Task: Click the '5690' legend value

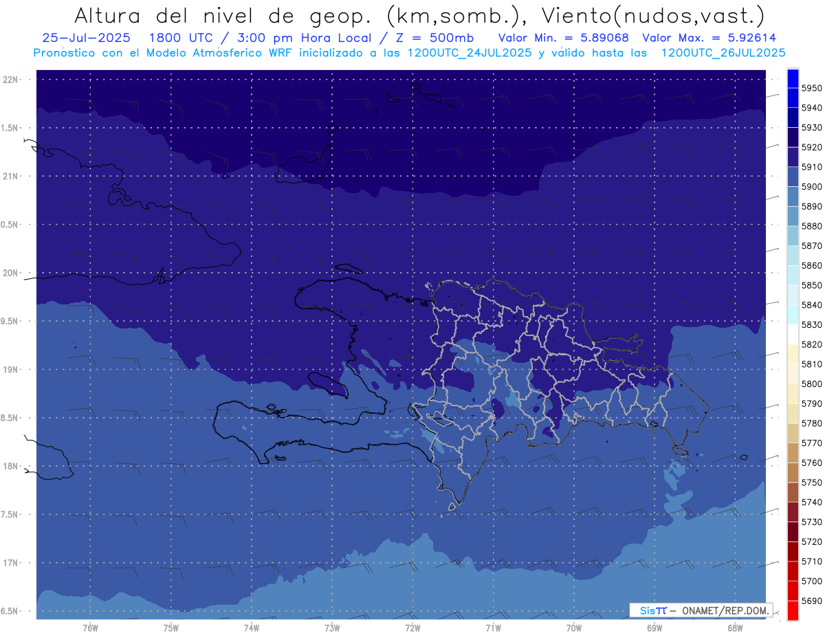Action: (x=812, y=601)
